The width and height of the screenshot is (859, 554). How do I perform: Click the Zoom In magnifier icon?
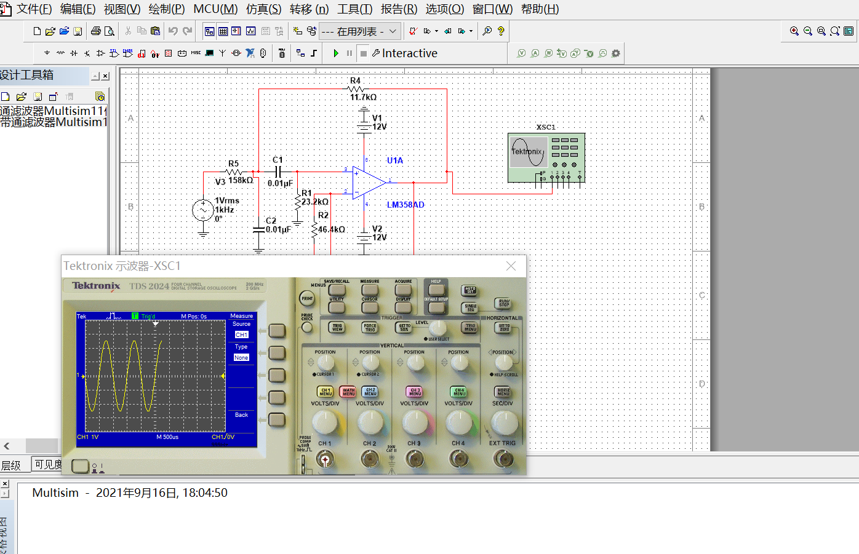(794, 31)
